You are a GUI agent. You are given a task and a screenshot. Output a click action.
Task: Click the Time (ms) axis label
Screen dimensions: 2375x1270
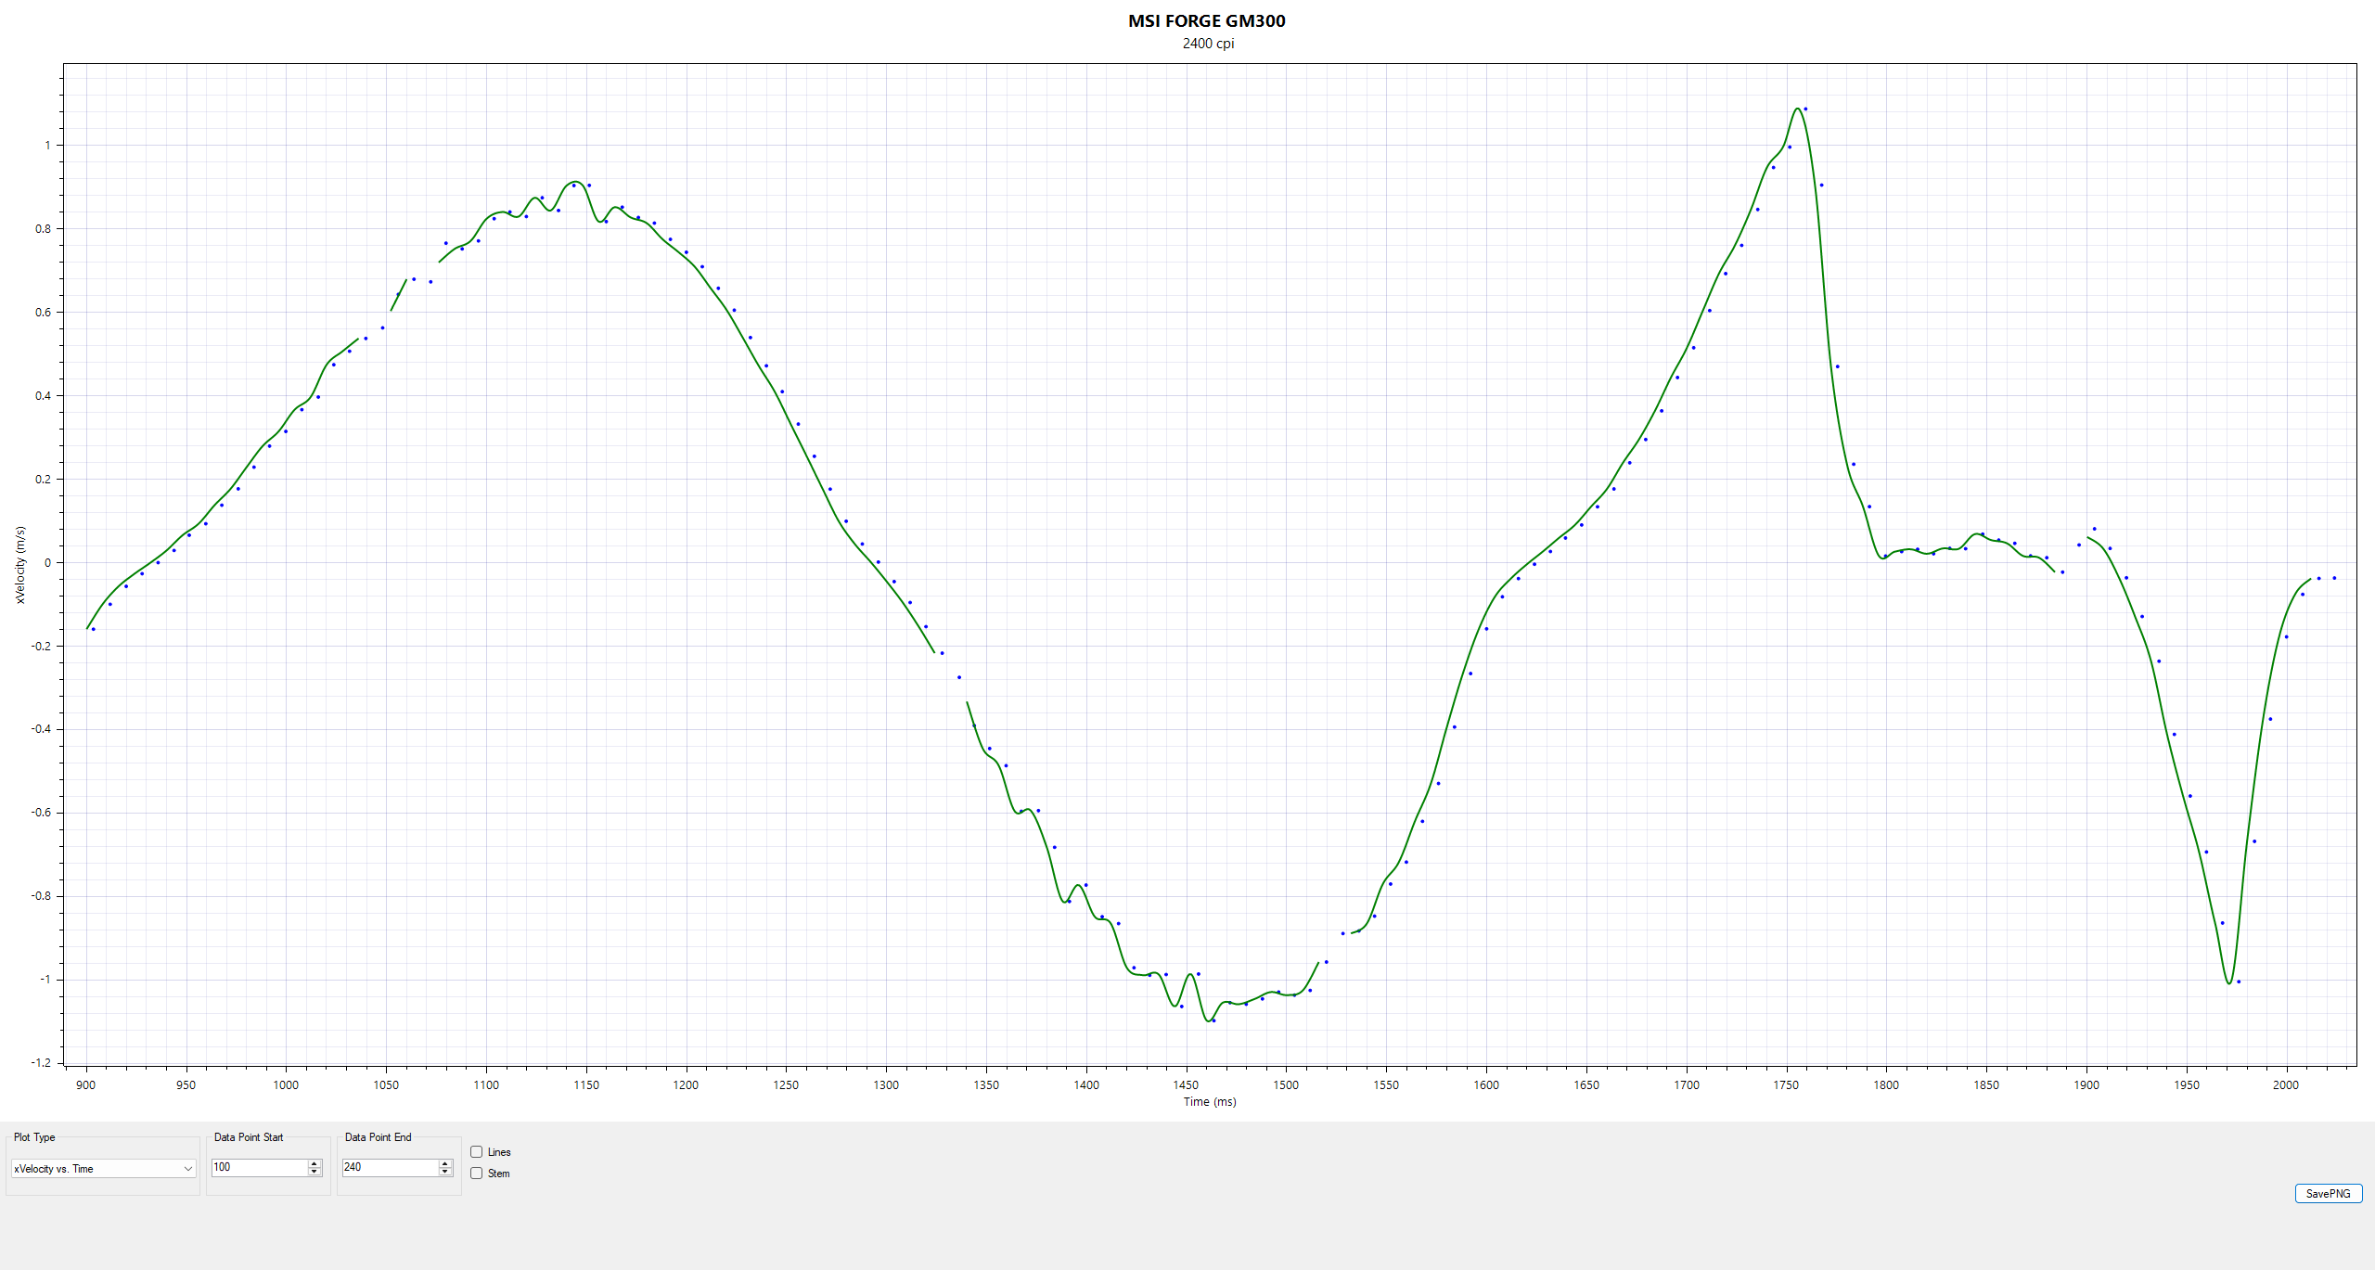coord(1209,1102)
